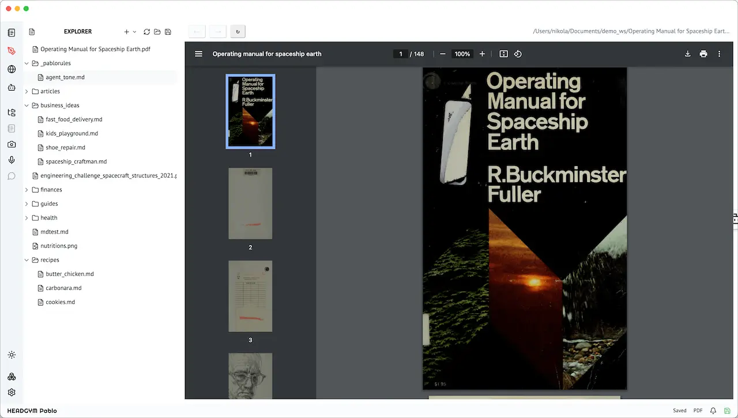This screenshot has width=738, height=418.
Task: Click the PDF label in status bar
Action: 698,411
